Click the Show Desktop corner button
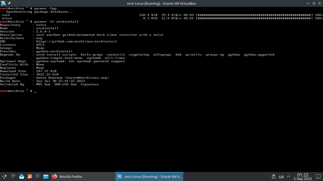Image resolution: width=323 pixels, height=181 pixels. click(319, 176)
